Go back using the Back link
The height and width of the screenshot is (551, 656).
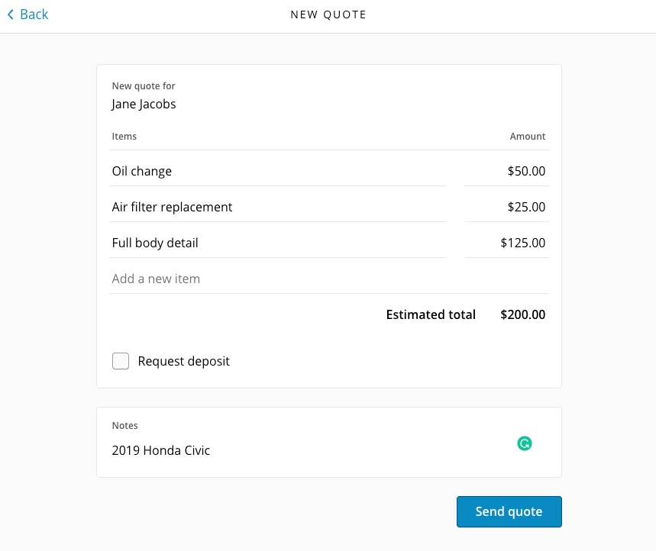(34, 14)
